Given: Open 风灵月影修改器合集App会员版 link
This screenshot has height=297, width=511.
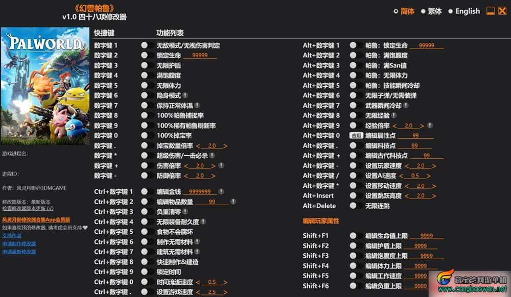Looking at the screenshot, I should pos(36,220).
